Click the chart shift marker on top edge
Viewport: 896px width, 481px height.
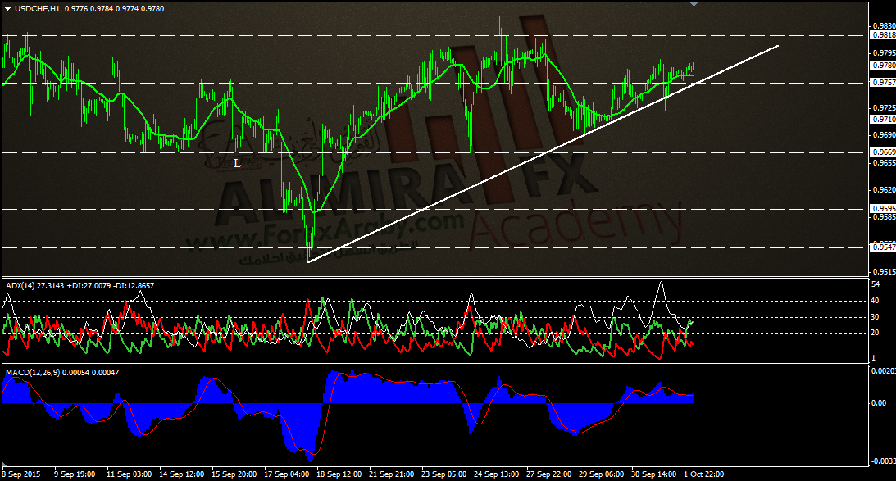click(694, 5)
